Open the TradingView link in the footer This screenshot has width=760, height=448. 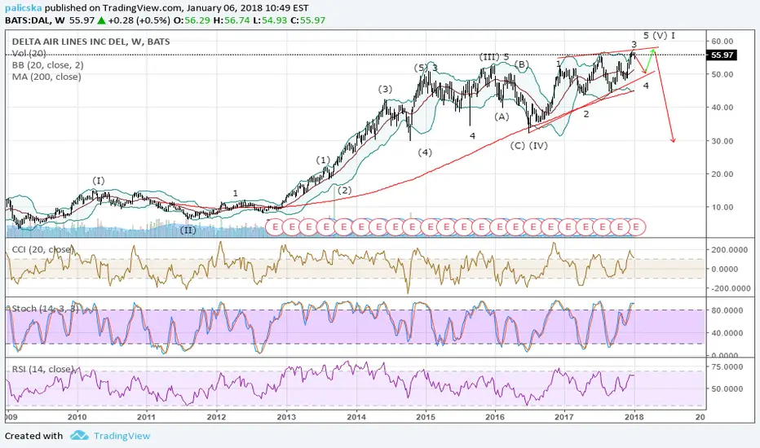[122, 436]
